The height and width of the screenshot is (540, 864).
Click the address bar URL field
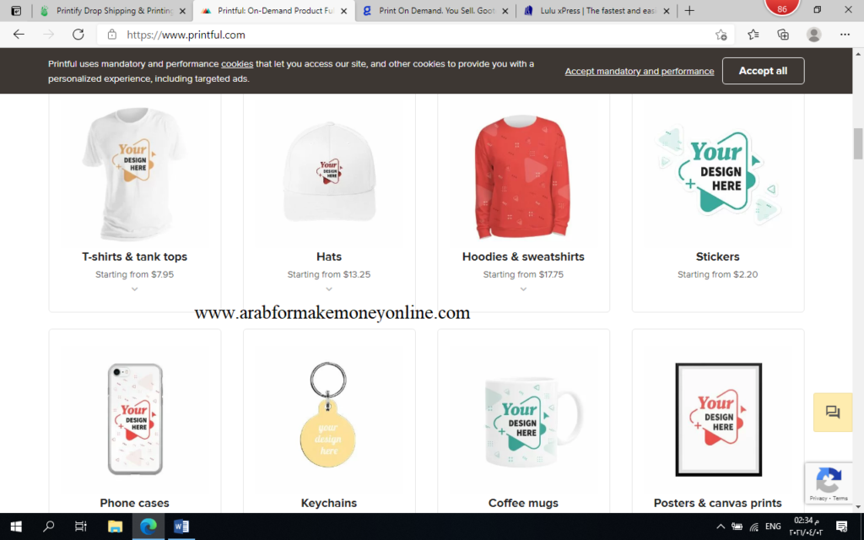pos(408,35)
